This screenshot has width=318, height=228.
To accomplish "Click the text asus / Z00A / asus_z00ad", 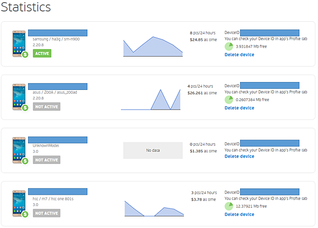I will [55, 93].
